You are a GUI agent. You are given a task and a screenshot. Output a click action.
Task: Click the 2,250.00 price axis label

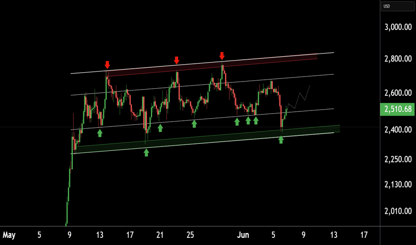398,159
